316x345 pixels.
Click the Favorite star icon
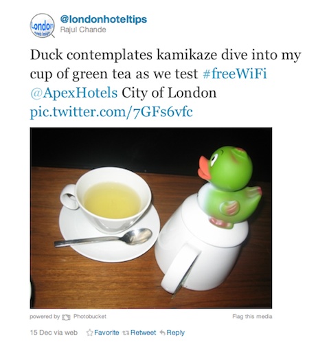point(90,333)
